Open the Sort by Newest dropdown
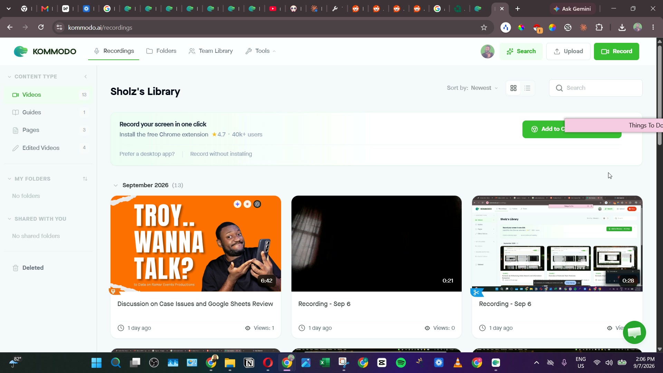Viewport: 663px width, 373px height. [x=472, y=88]
